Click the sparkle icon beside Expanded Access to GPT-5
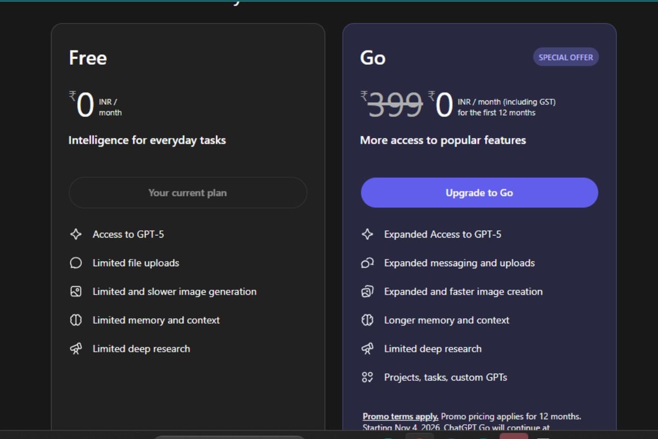The image size is (658, 439). tap(367, 234)
